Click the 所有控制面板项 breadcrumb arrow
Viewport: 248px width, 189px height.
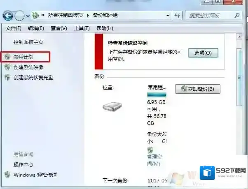point(88,16)
